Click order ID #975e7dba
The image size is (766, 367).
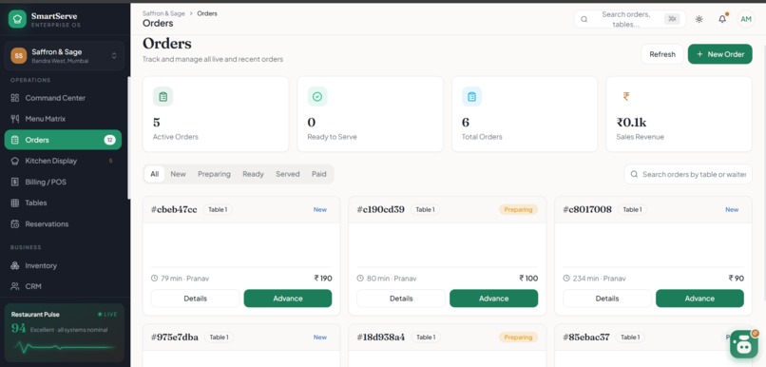click(x=175, y=338)
